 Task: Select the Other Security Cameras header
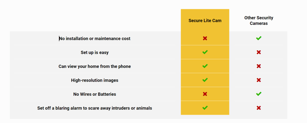[259, 21]
